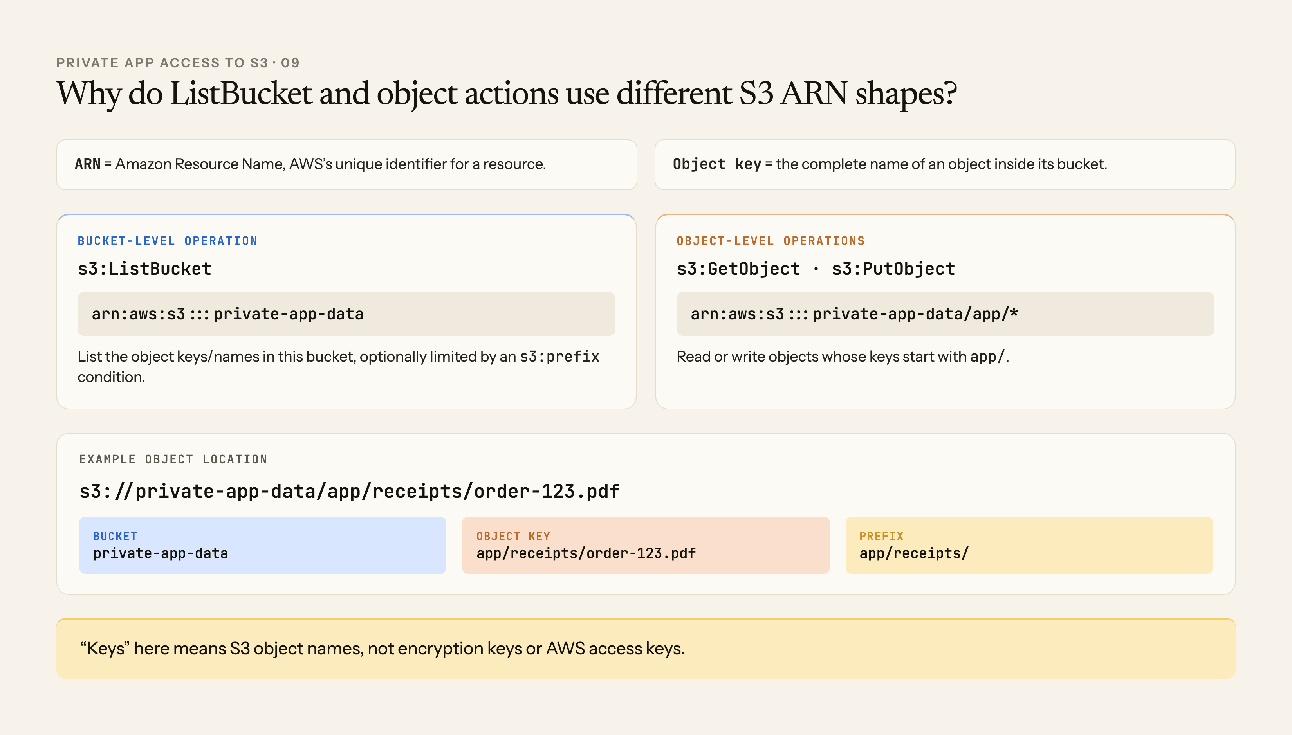
Task: Click the yellow PREFIX card
Action: point(1029,545)
